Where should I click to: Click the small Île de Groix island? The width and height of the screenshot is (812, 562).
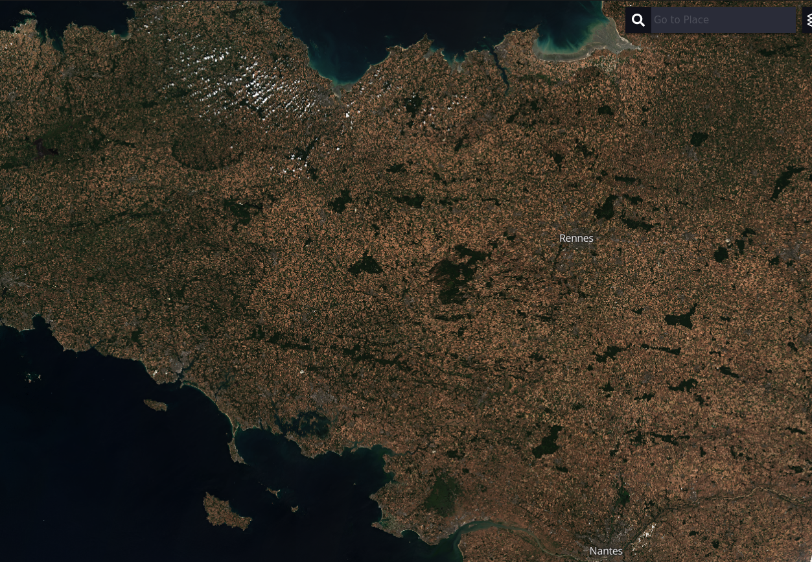[155, 405]
